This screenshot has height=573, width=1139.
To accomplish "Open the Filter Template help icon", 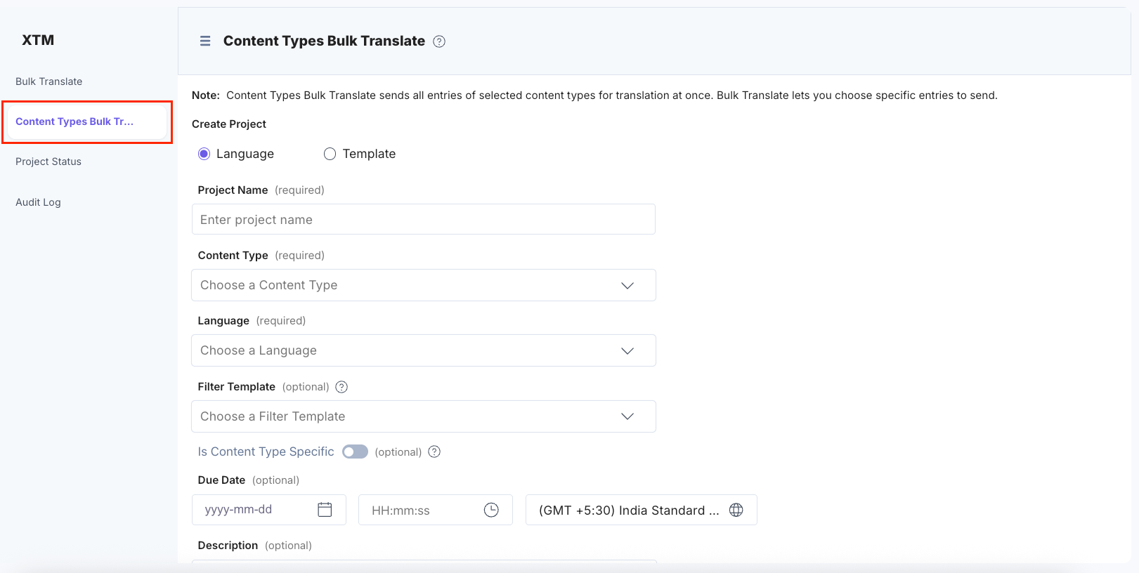I will 341,387.
